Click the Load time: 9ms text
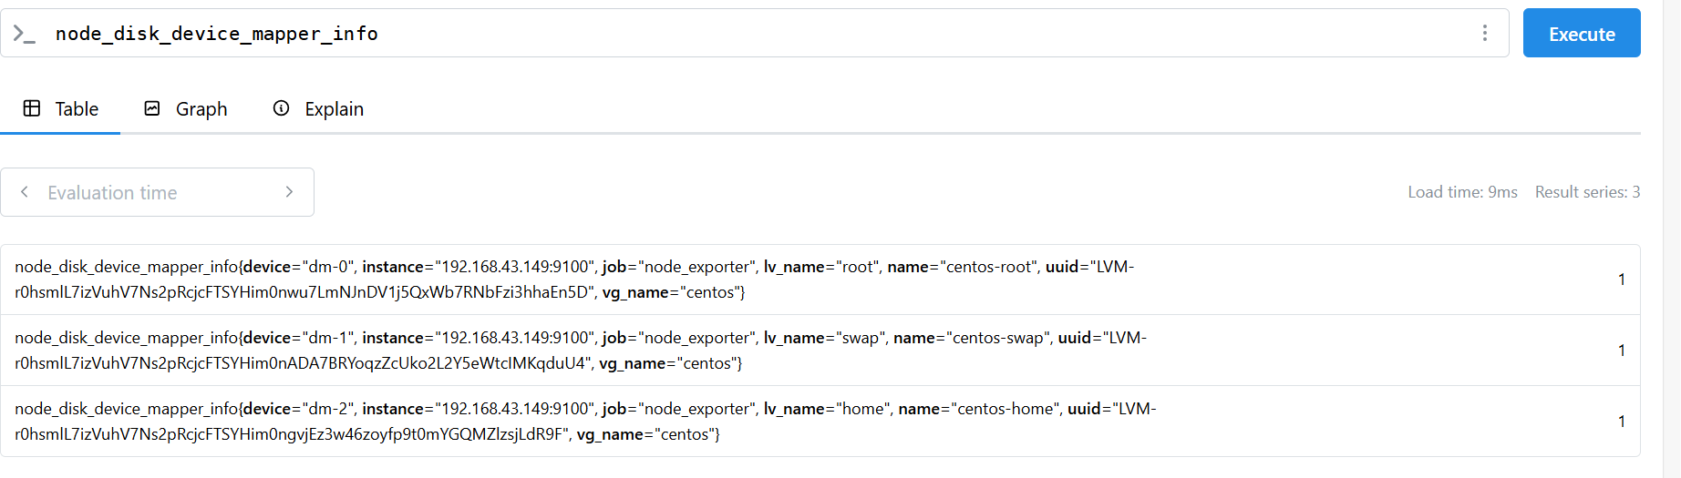Screen dimensions: 1681x478 pos(1462,192)
